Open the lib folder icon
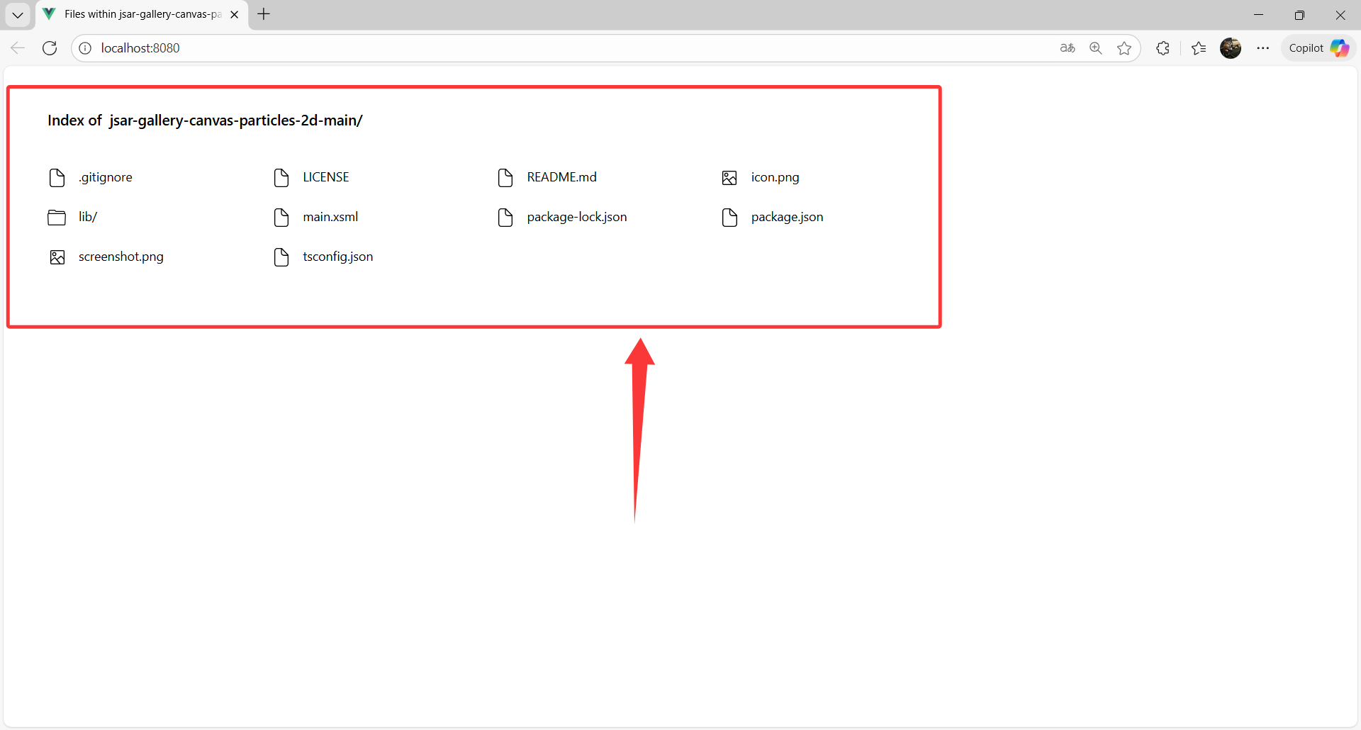Screen dimensions: 1361x730 tap(57, 217)
